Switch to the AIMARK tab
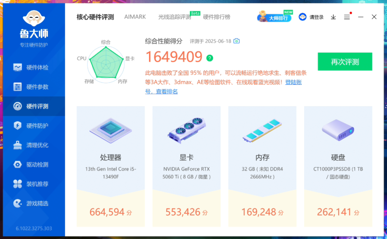This screenshot has height=239, width=387. pos(135,17)
